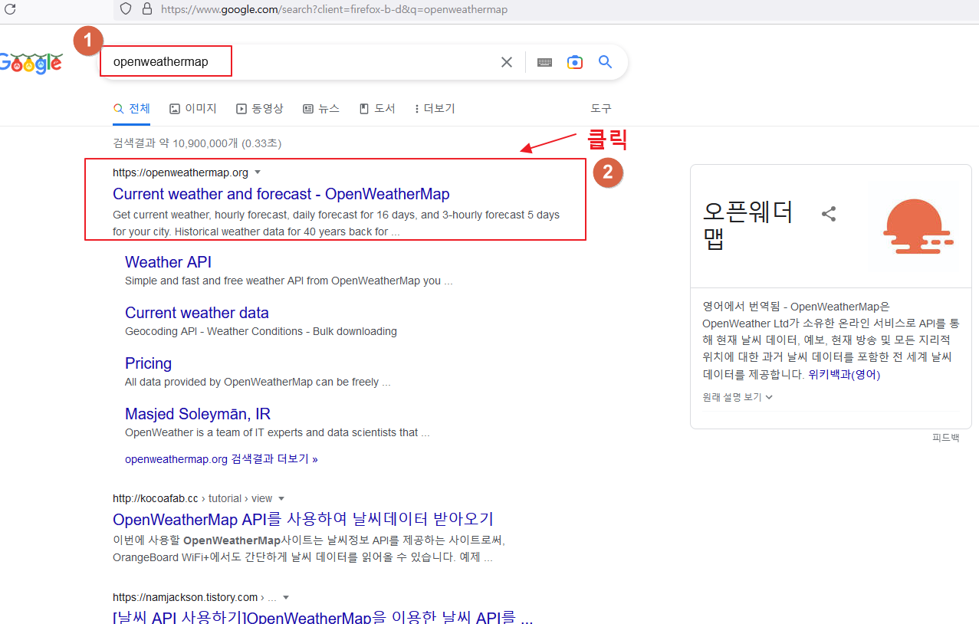Clear the search box with X
Viewport: 979px width, 624px height.
507,62
